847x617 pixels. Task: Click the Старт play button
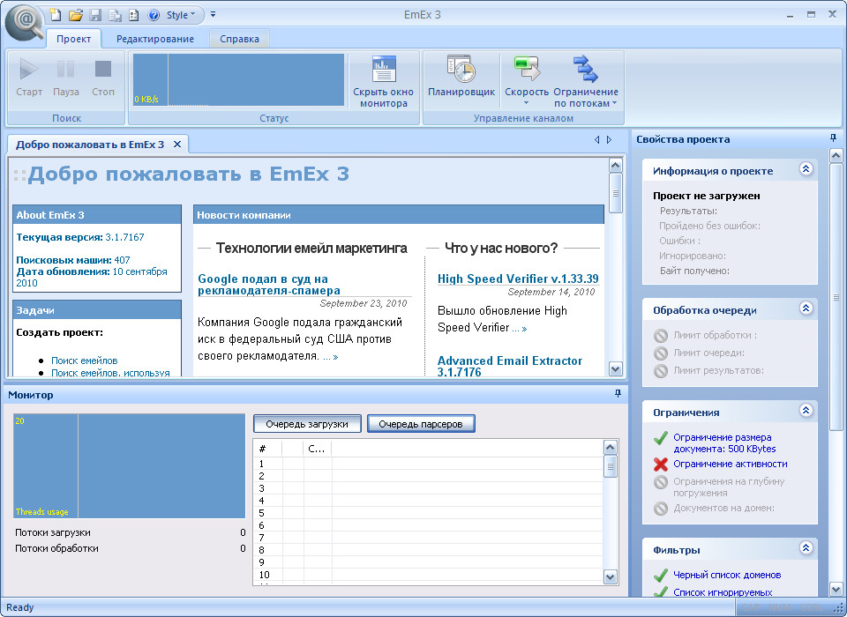[x=29, y=78]
